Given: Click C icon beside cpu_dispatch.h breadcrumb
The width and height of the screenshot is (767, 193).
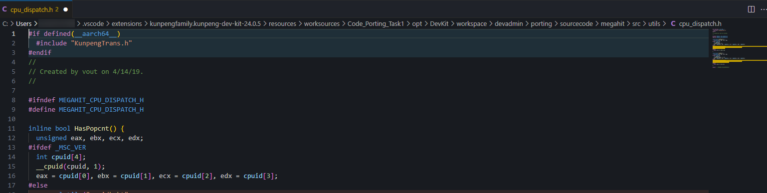Looking at the screenshot, I should (673, 23).
